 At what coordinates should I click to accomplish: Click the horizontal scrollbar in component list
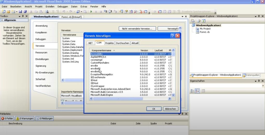(x=129, y=99)
